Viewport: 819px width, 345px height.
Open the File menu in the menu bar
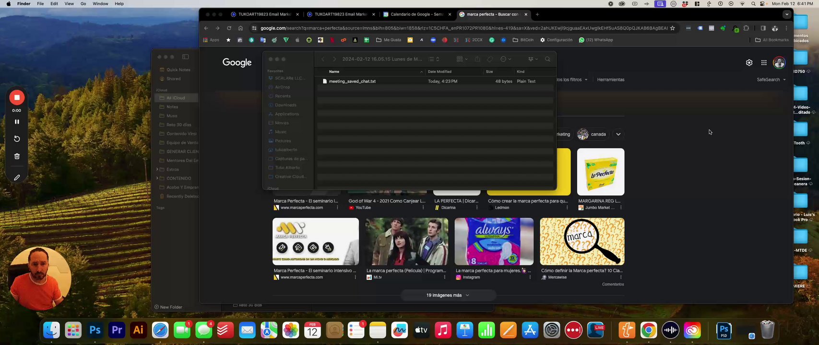pyautogui.click(x=40, y=4)
